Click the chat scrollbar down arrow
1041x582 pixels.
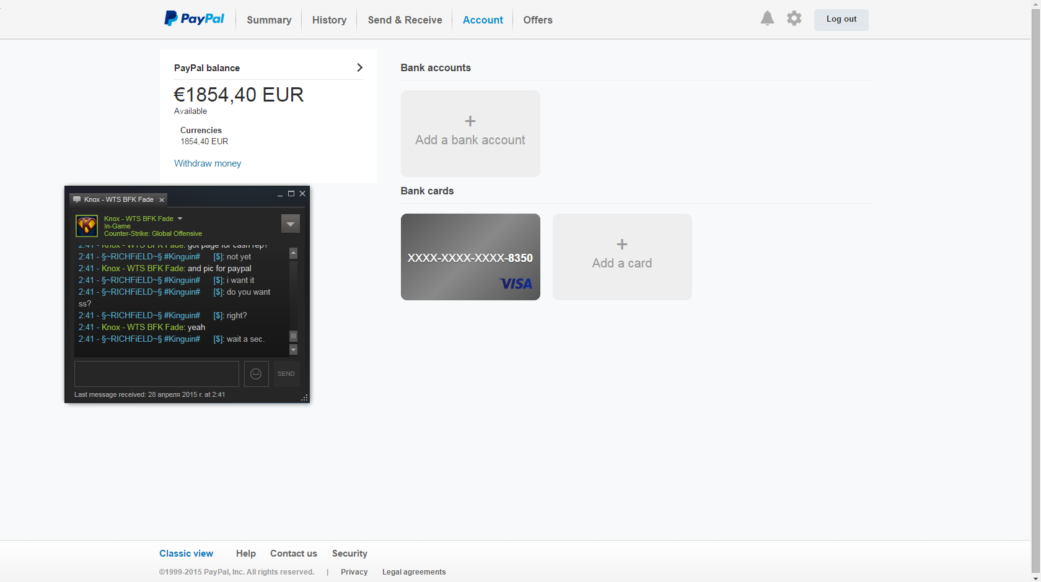(294, 350)
